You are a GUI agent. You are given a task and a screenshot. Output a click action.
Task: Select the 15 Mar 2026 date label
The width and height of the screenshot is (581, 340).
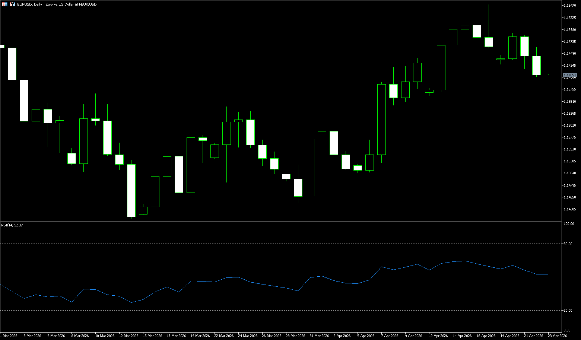[152, 336]
